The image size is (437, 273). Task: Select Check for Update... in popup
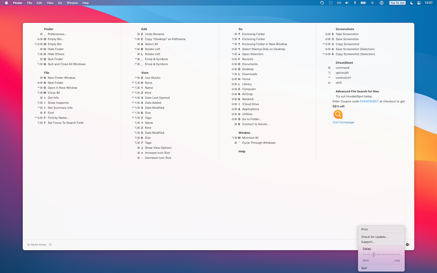coord(374,236)
